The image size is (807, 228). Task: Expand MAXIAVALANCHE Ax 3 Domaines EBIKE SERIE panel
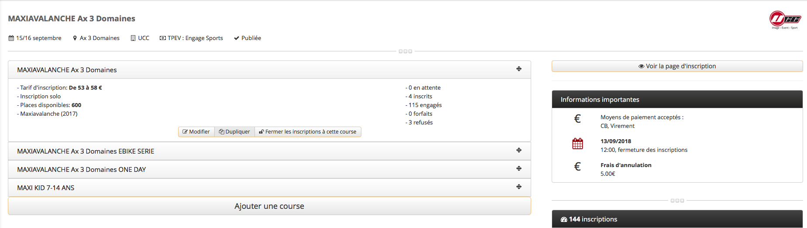[269, 151]
